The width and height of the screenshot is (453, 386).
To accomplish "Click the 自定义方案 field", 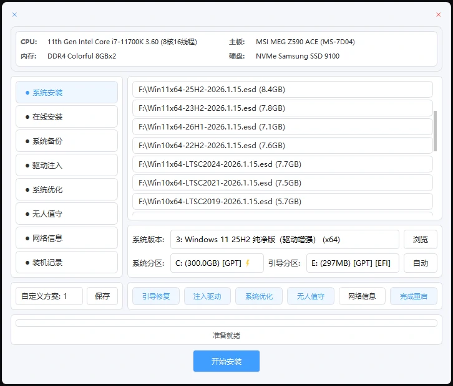I will pyautogui.click(x=49, y=296).
